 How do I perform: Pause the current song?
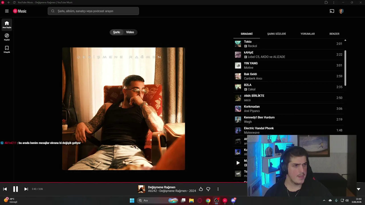coord(15,189)
